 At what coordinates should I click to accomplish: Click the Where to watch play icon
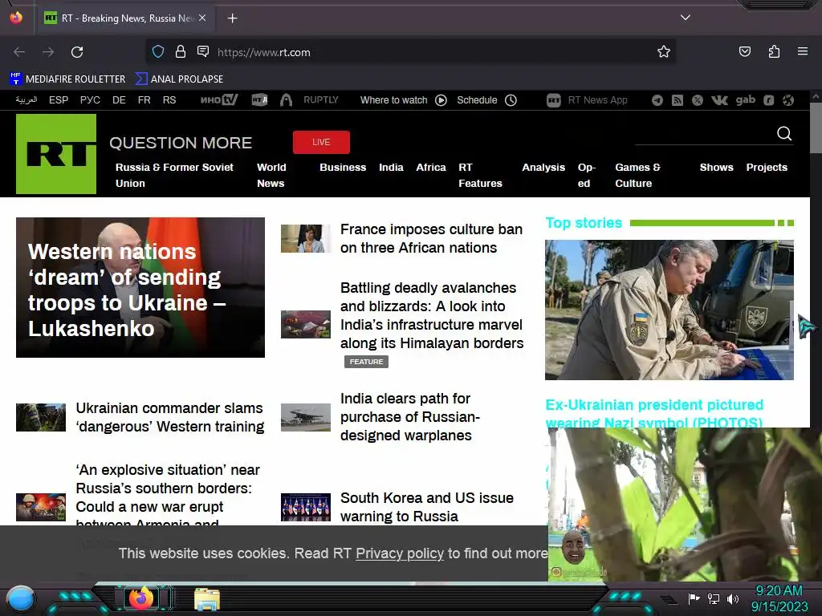(x=441, y=100)
